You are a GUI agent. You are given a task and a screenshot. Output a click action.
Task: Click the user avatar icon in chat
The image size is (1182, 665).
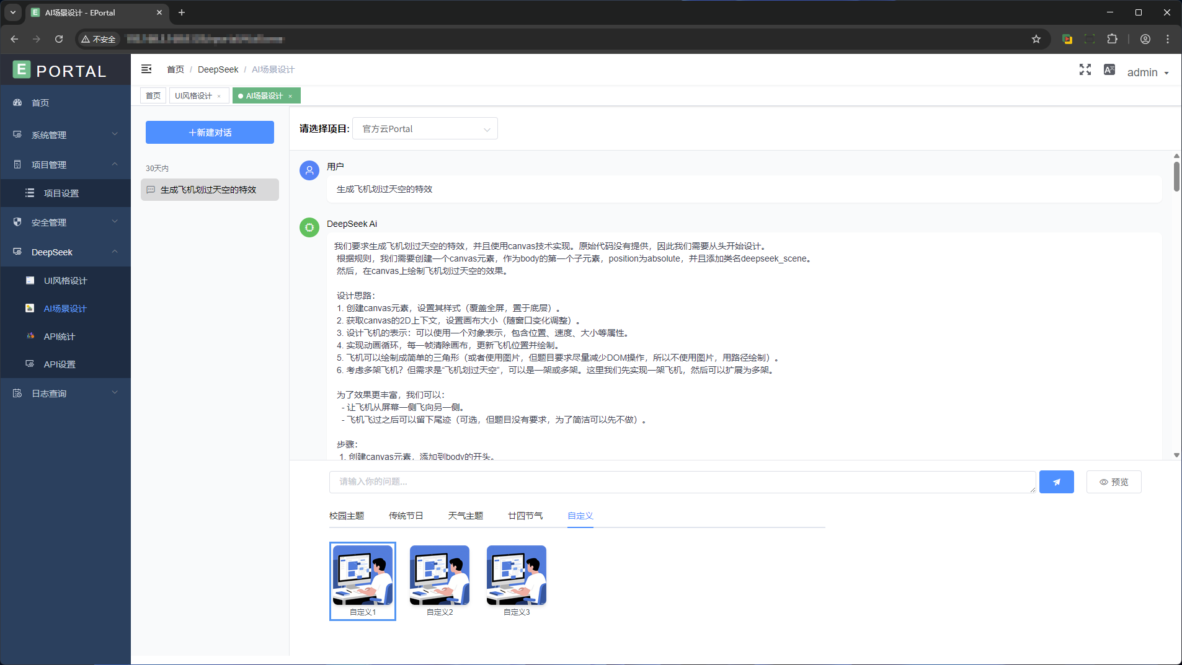tap(309, 170)
